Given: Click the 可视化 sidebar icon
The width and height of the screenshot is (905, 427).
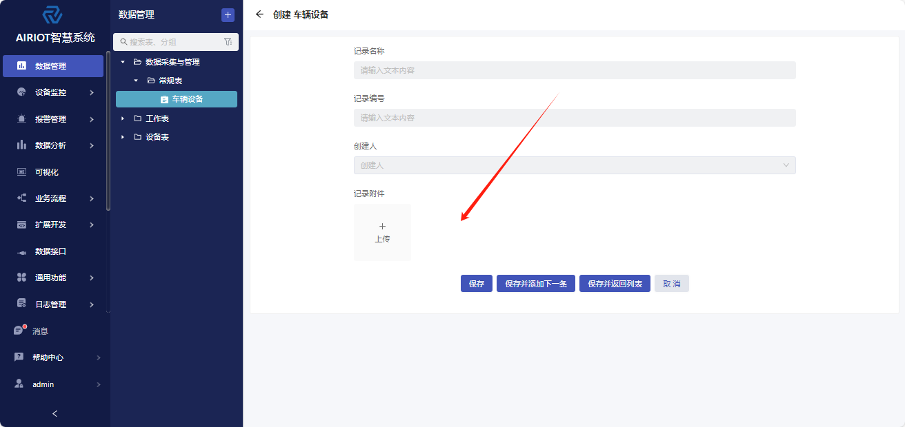Looking at the screenshot, I should pyautogui.click(x=21, y=172).
